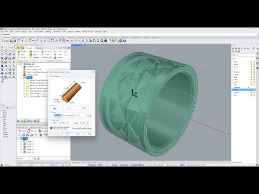The image size is (259, 194).
Task: Collapse the Tools root node
Action: pyautogui.click(x=18, y=138)
